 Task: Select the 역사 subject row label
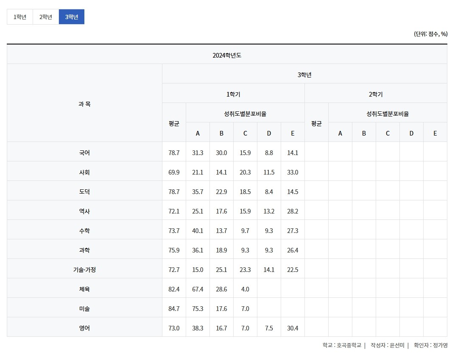coord(84,211)
